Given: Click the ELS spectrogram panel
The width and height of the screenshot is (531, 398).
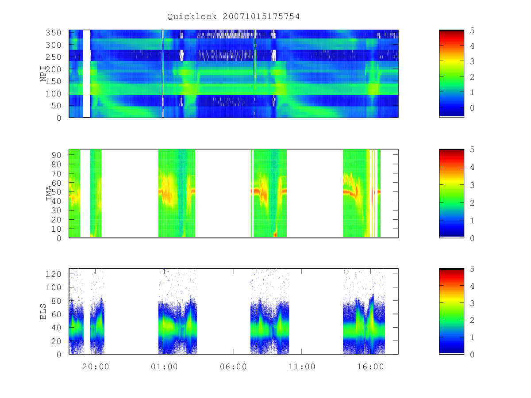Looking at the screenshot, I should click(x=234, y=311).
